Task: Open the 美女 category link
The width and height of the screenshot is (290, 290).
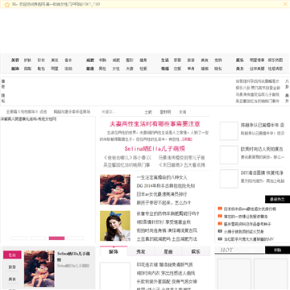Action: 240,68
